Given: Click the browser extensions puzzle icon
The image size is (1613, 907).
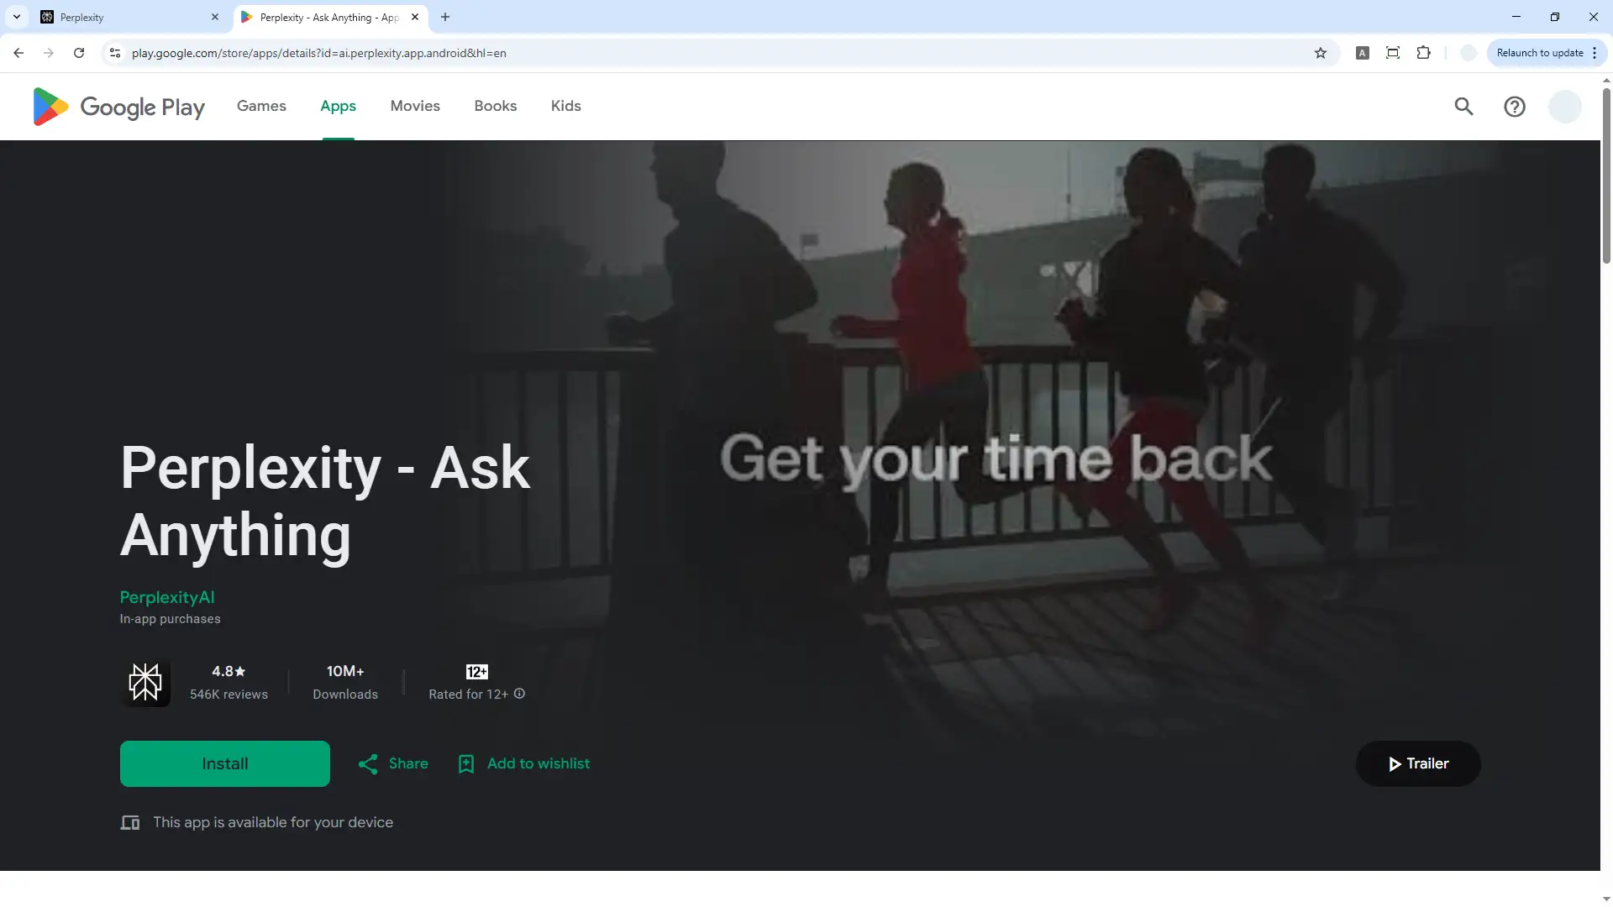Looking at the screenshot, I should coord(1424,52).
